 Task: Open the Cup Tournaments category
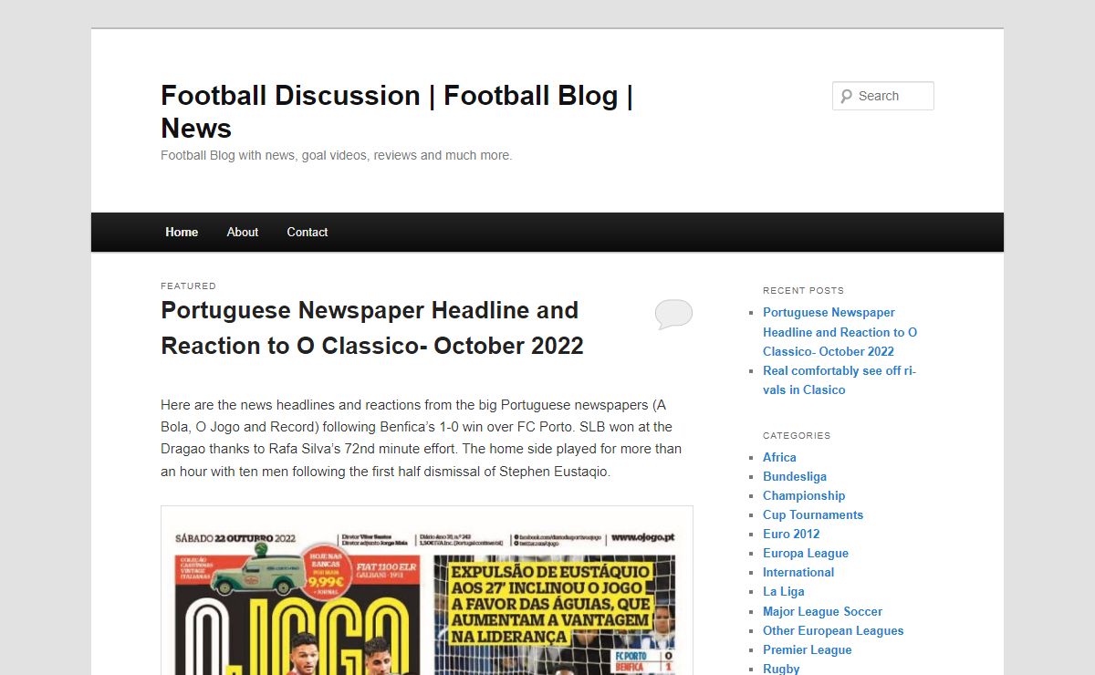813,514
